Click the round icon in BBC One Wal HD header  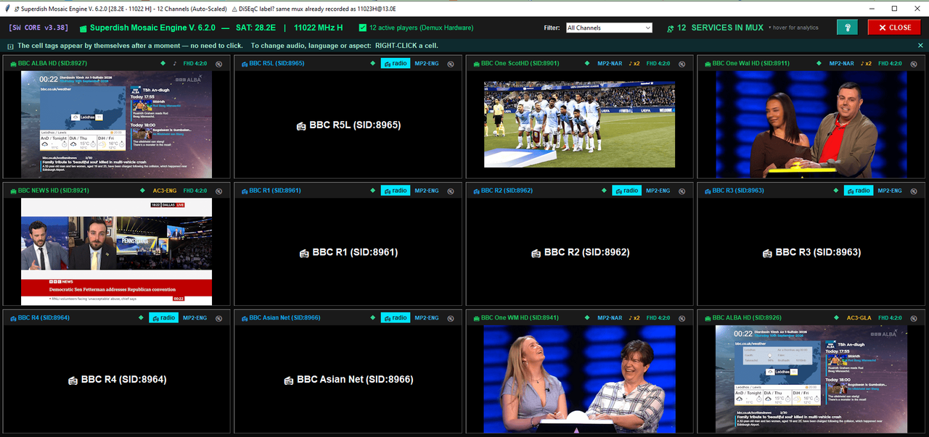tap(913, 64)
